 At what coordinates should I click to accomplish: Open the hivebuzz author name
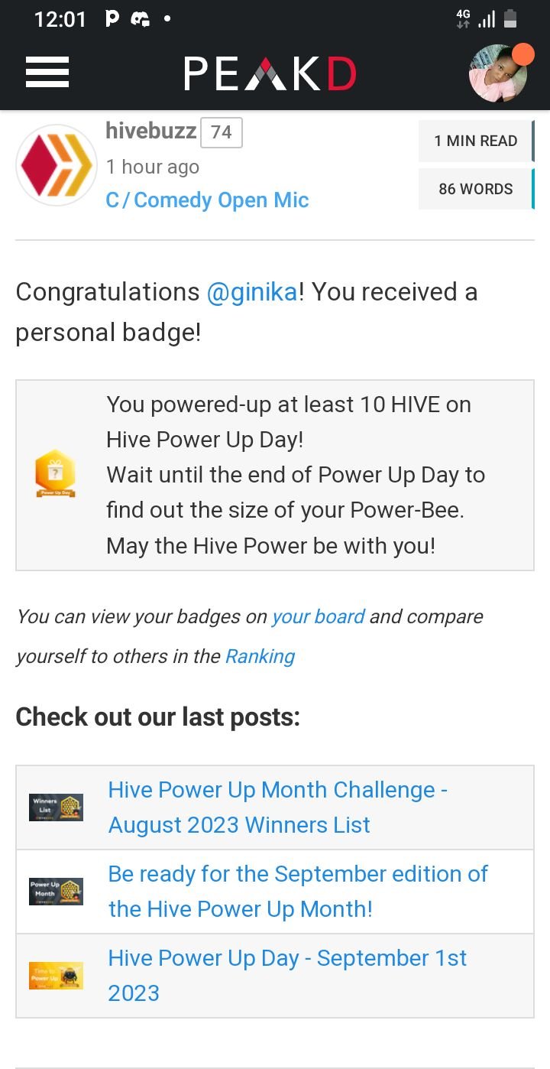click(x=151, y=131)
